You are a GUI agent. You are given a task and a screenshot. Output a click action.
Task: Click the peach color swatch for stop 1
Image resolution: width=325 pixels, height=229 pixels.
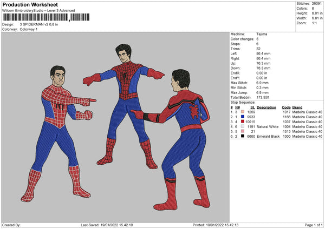click(x=243, y=112)
